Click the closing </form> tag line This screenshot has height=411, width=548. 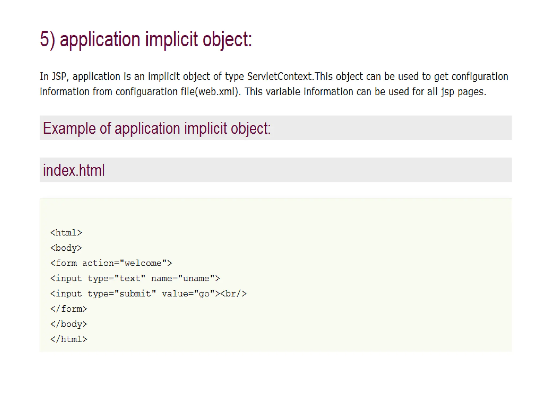69,309
